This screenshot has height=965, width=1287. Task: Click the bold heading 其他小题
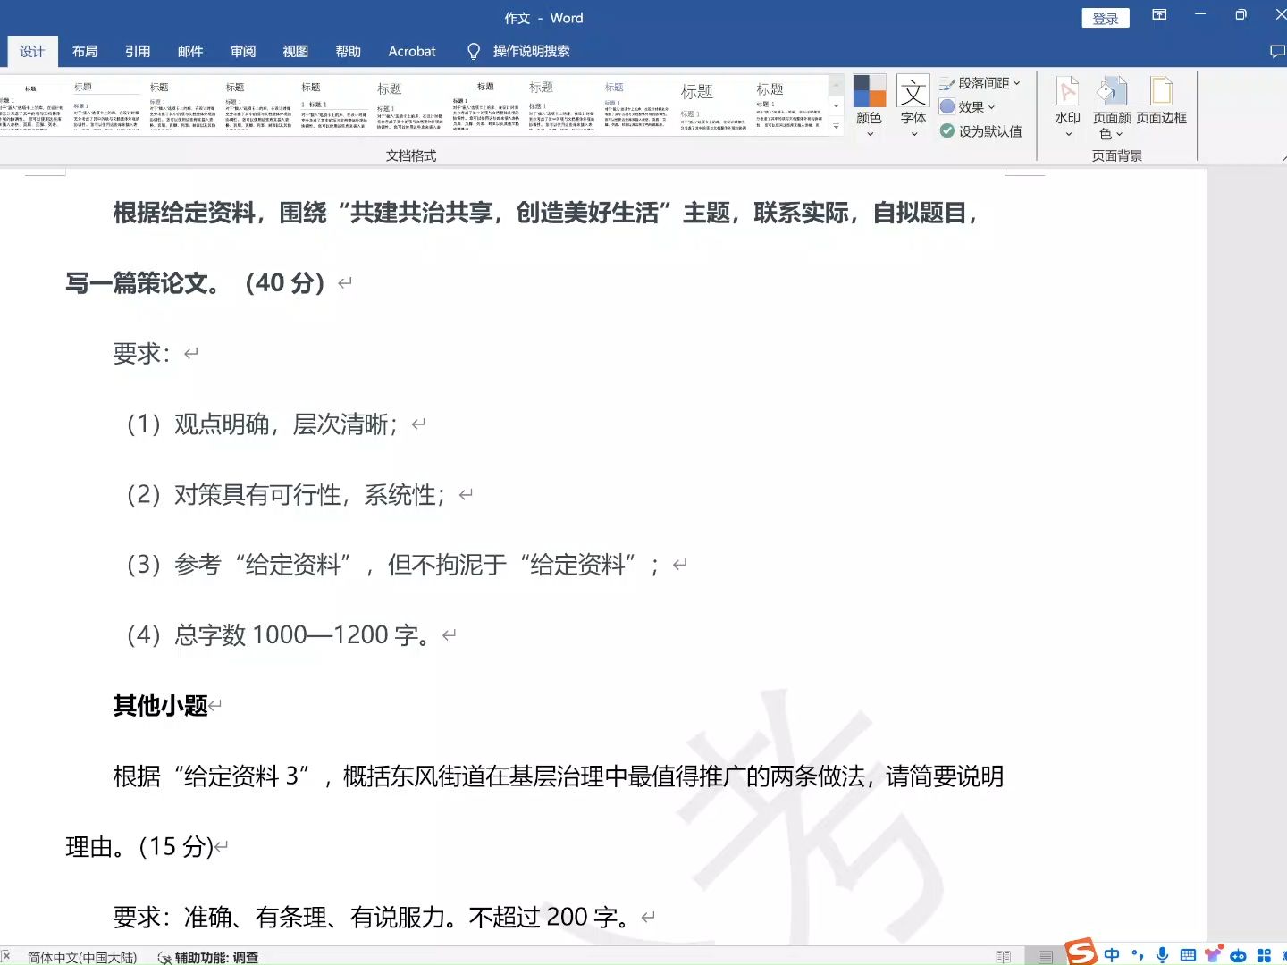tap(161, 706)
